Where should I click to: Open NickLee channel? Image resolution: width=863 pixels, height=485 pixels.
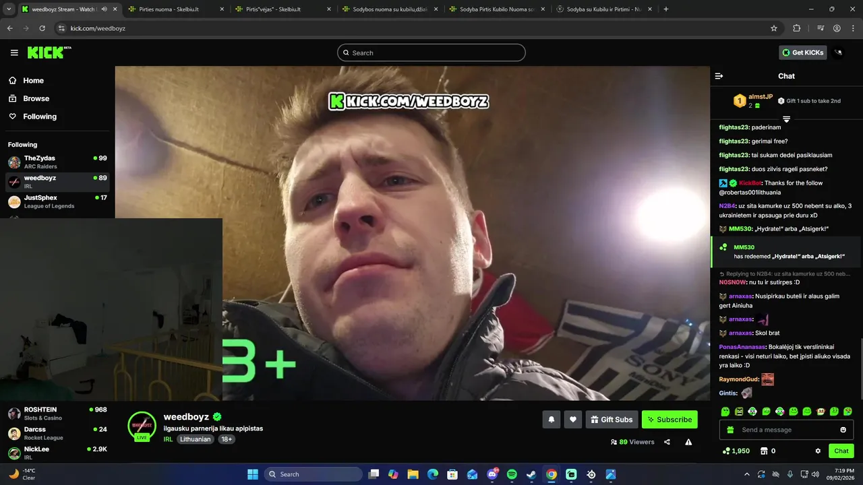click(x=57, y=453)
